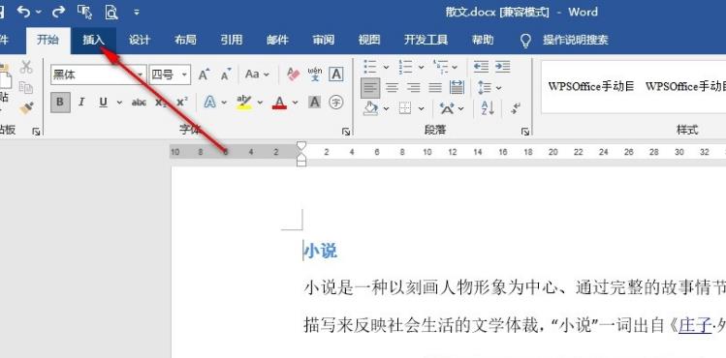
Task: Click the line spacing icon
Action: [x=485, y=87]
